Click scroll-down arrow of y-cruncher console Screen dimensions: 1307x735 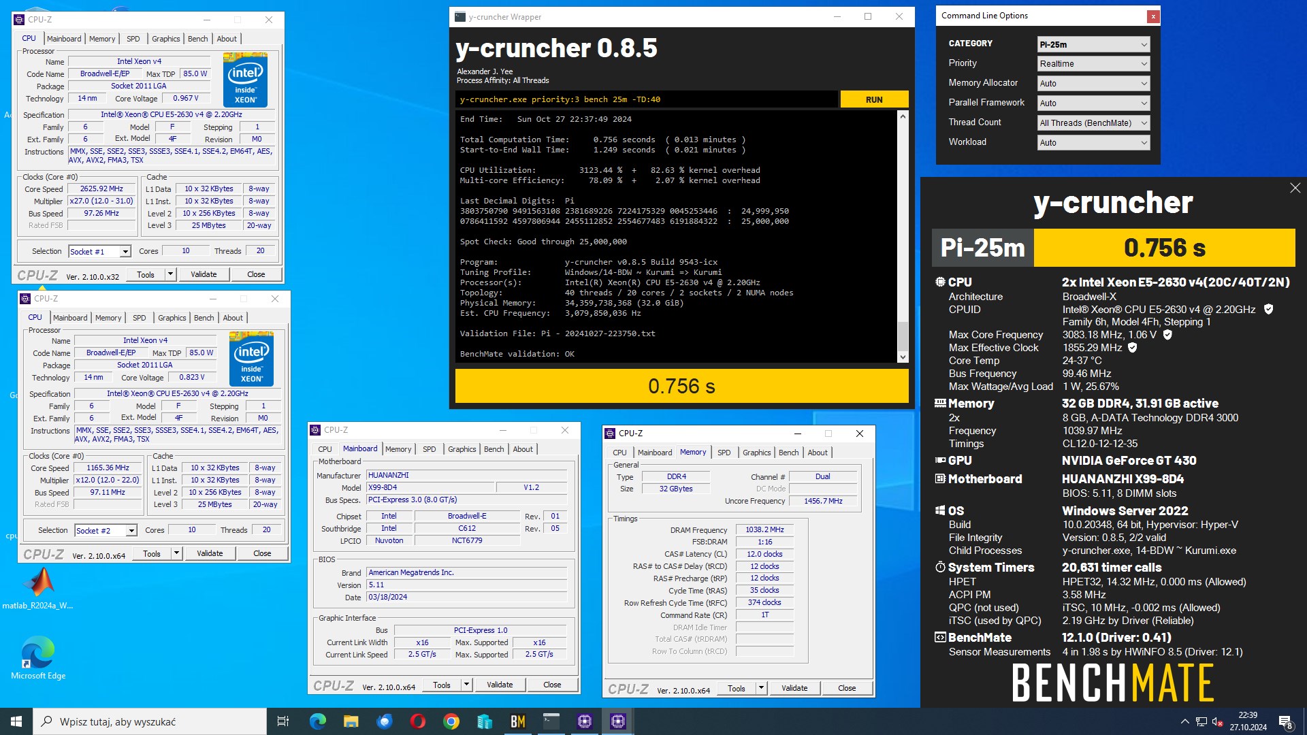903,357
